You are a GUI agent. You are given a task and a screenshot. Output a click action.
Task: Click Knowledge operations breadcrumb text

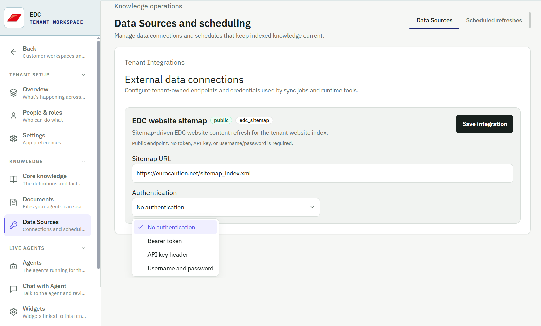coord(148,6)
